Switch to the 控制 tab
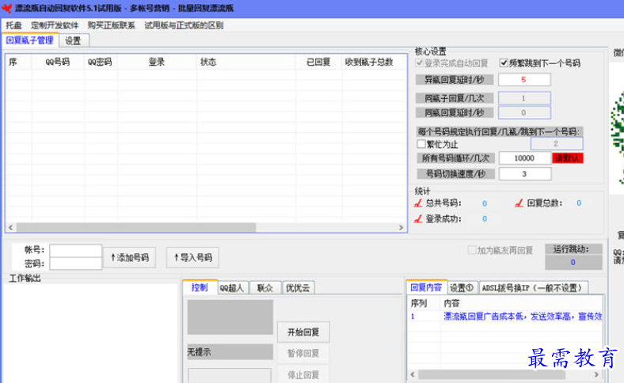Viewport: 624px width, 383px height. 200,287
